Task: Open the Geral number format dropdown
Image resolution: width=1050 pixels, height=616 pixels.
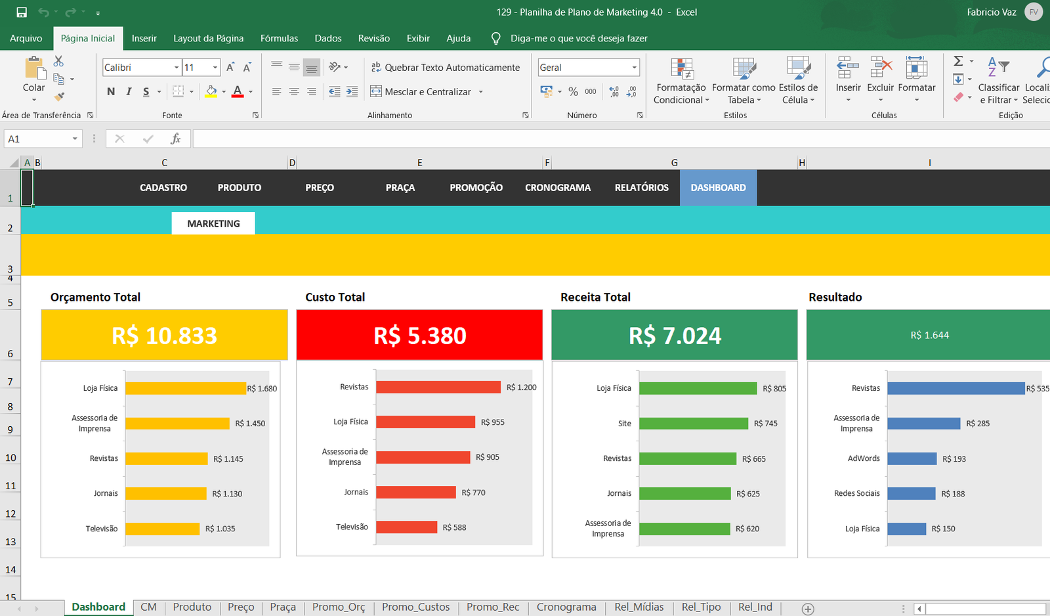Action: 634,68
